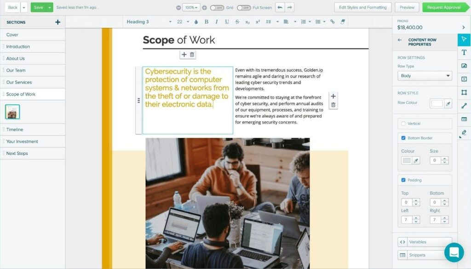Enable the Vertical checkbox
The width and height of the screenshot is (471, 269).
click(x=403, y=123)
